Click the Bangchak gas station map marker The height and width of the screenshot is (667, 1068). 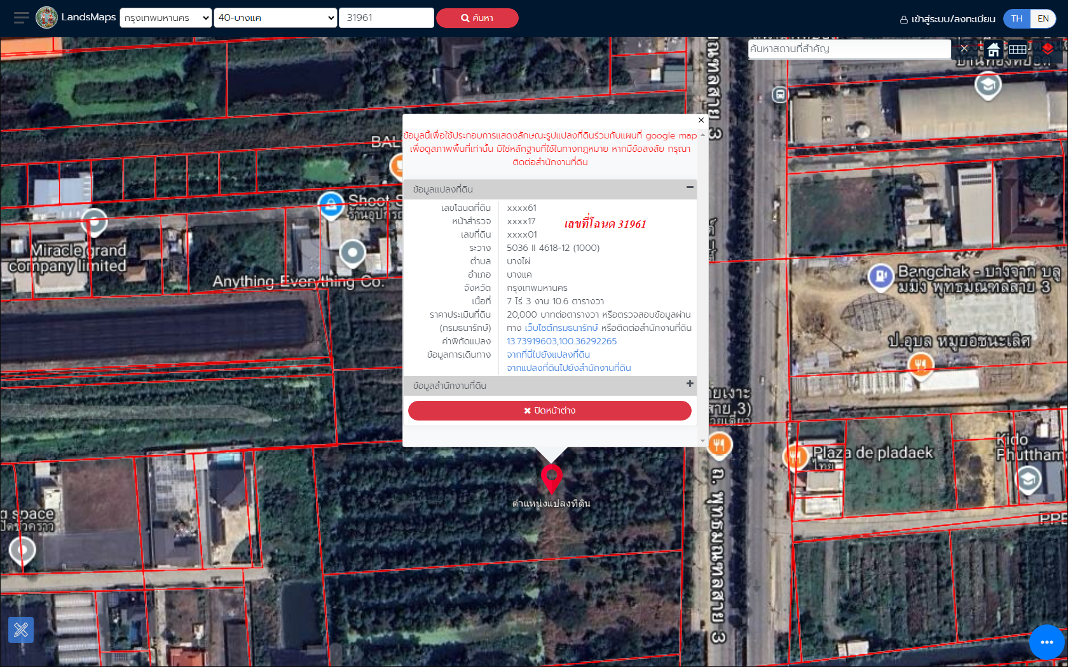click(880, 276)
